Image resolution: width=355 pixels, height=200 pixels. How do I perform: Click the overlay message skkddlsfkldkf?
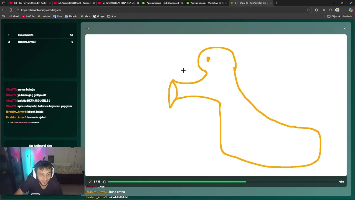(119, 197)
